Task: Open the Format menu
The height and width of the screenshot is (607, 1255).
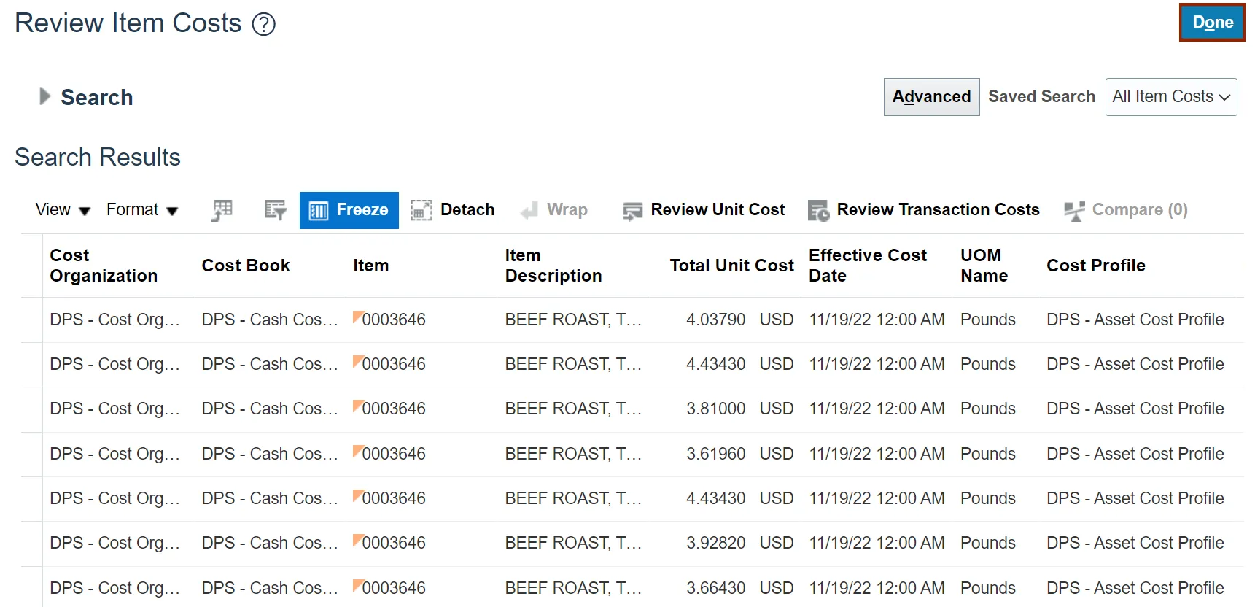Action: (141, 210)
